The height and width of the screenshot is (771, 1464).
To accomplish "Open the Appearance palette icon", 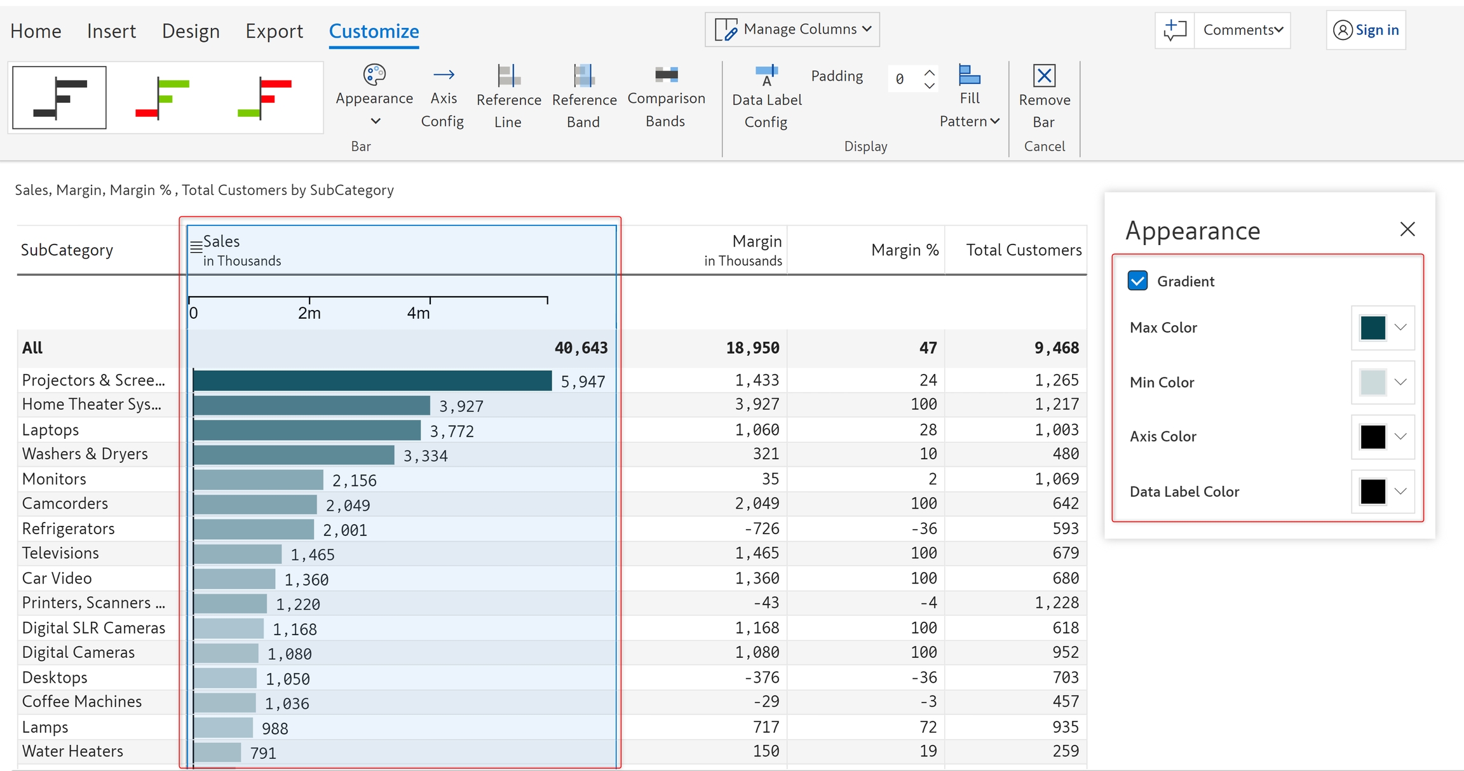I will [374, 75].
